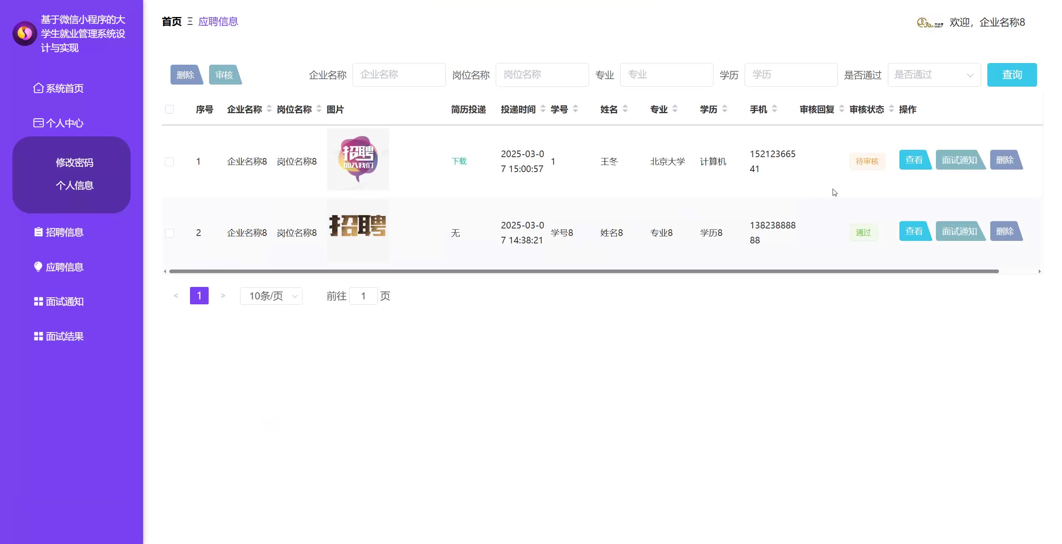Screen dimensions: 1062x544
Task: Click 下载 resume link in row 1
Action: [459, 161]
